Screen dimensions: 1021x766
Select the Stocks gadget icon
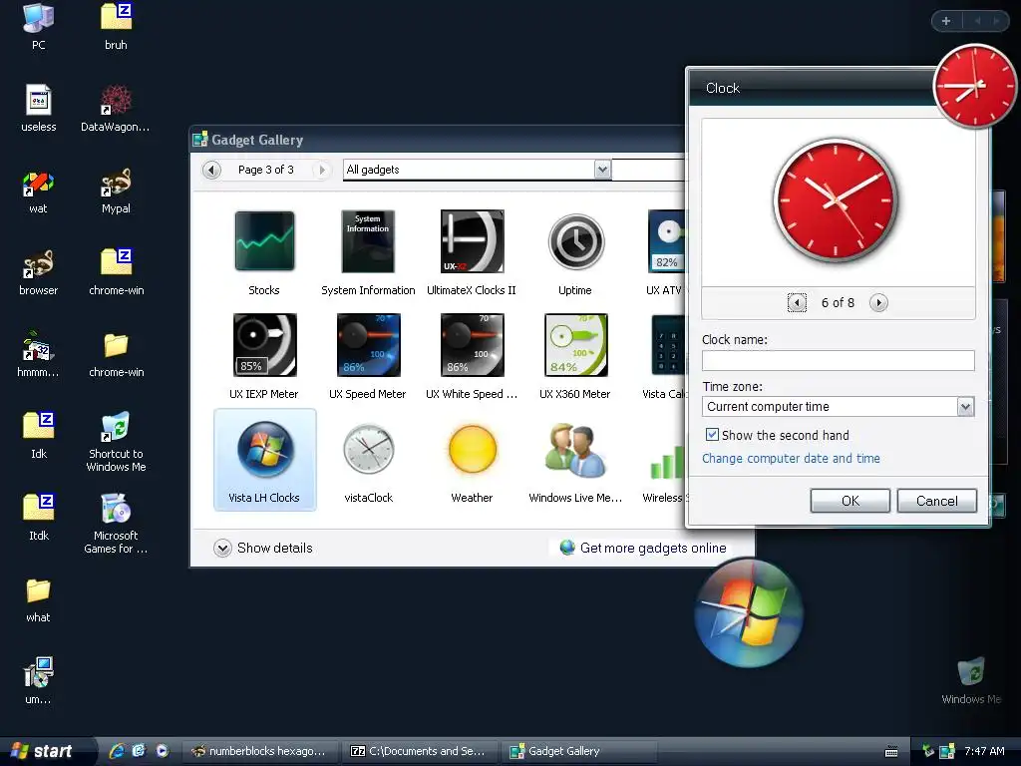pyautogui.click(x=264, y=241)
